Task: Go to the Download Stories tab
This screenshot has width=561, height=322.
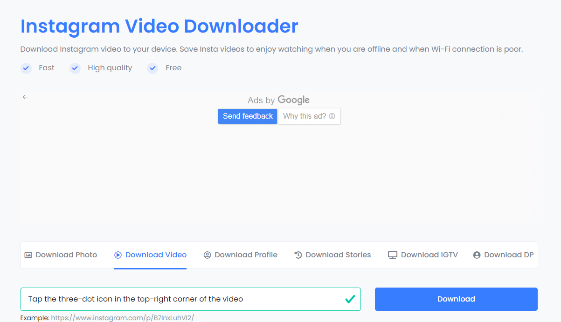Action: coord(333,255)
